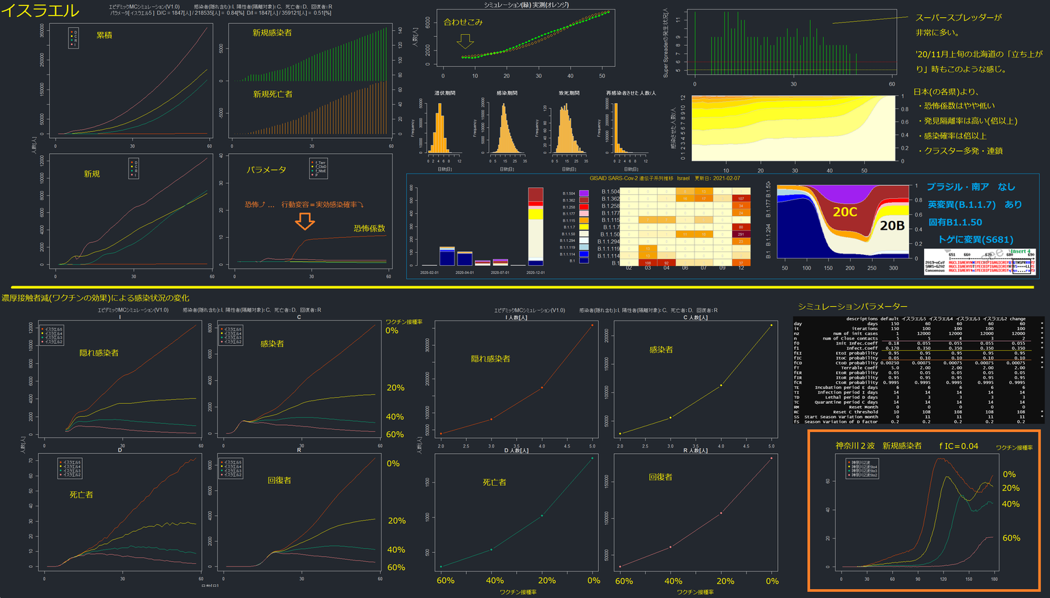Select the D/C/R/I legend in 新規 chart
This screenshot has height=598, width=1050.
[134, 168]
